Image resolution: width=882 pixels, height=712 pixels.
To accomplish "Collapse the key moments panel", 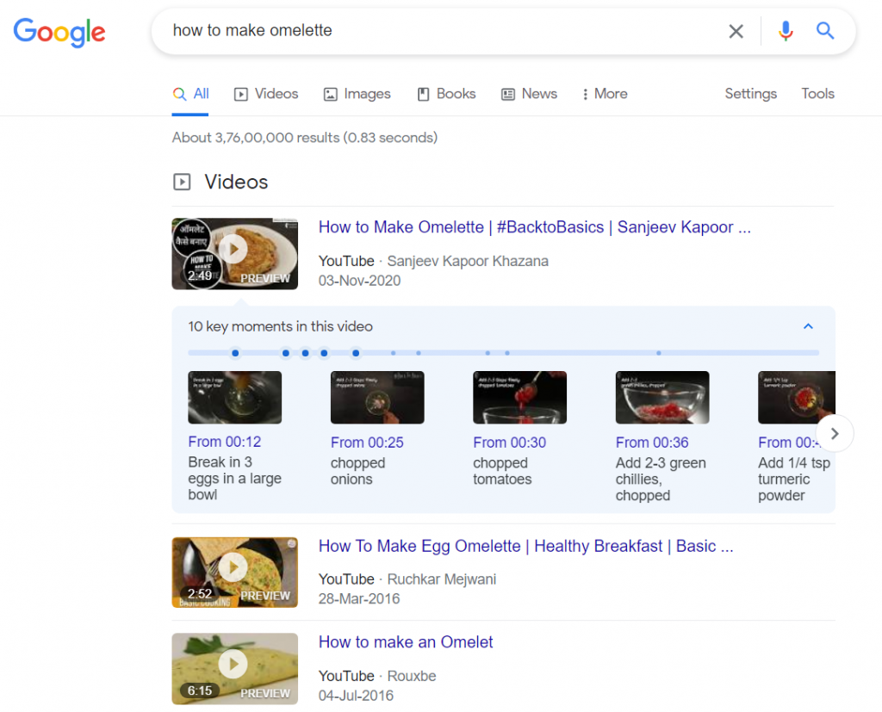I will coord(808,326).
